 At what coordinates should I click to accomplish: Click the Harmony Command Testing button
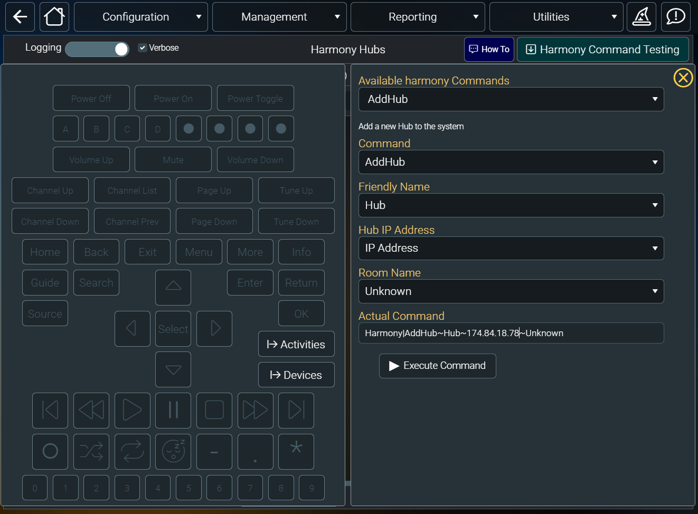coord(603,49)
